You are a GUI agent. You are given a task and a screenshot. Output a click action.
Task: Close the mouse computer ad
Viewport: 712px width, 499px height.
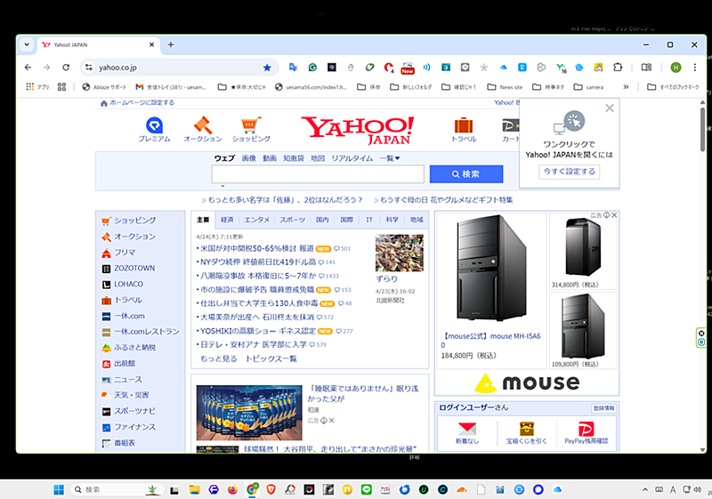(614, 215)
